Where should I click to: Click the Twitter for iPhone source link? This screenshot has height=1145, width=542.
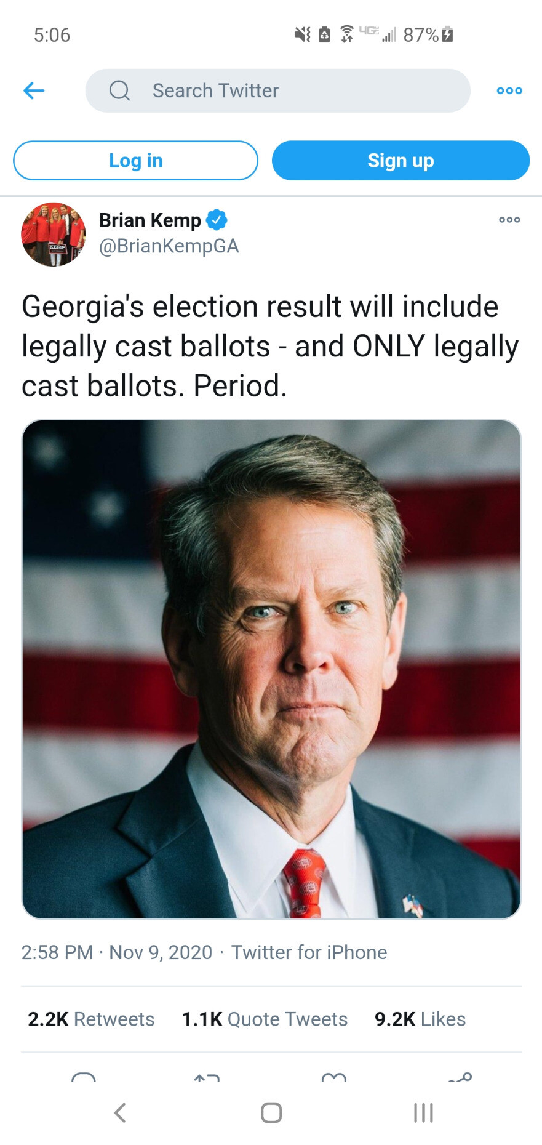309,952
